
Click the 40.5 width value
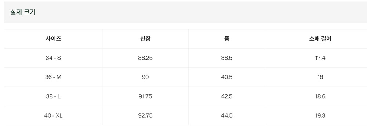(226, 77)
